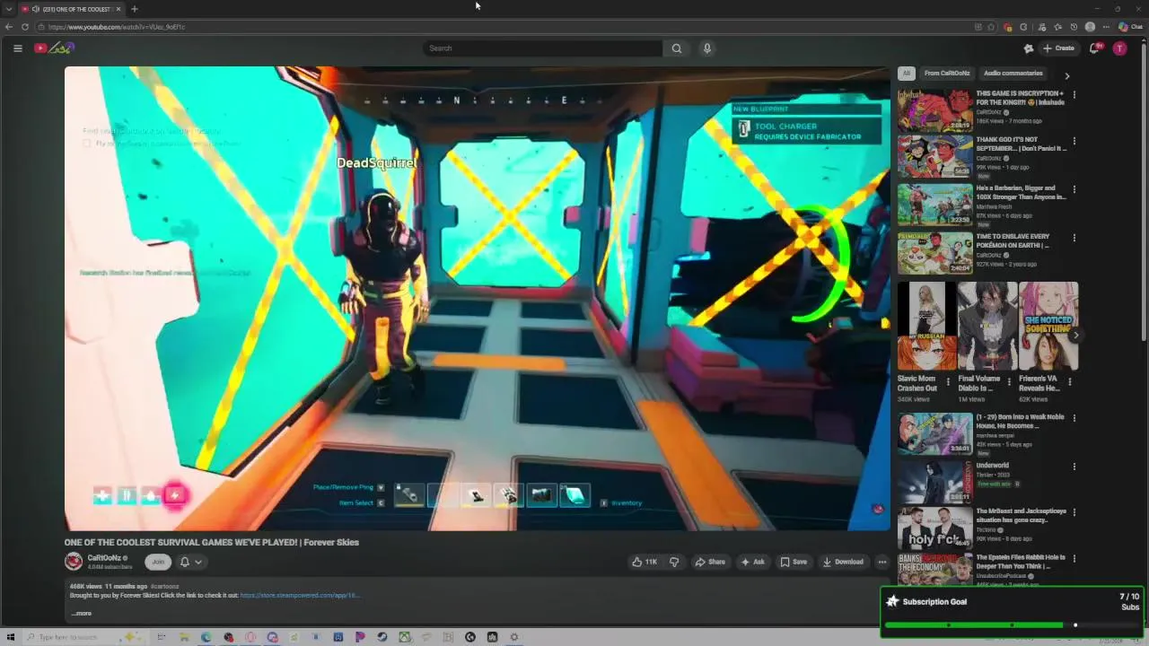Open the Frieren's VA Reveals short
Viewport: 1149px width, 646px height.
1048,327
